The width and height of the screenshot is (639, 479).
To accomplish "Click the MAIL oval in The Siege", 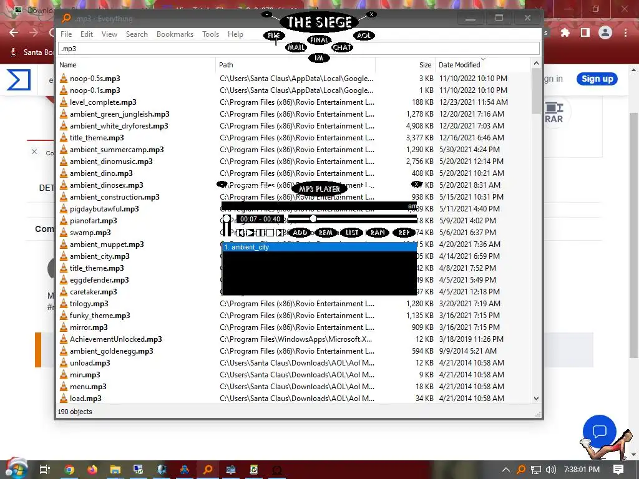I will point(296,47).
